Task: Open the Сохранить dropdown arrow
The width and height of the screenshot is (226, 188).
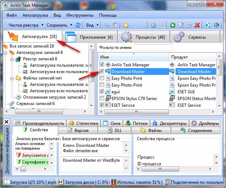Action: 71,25
